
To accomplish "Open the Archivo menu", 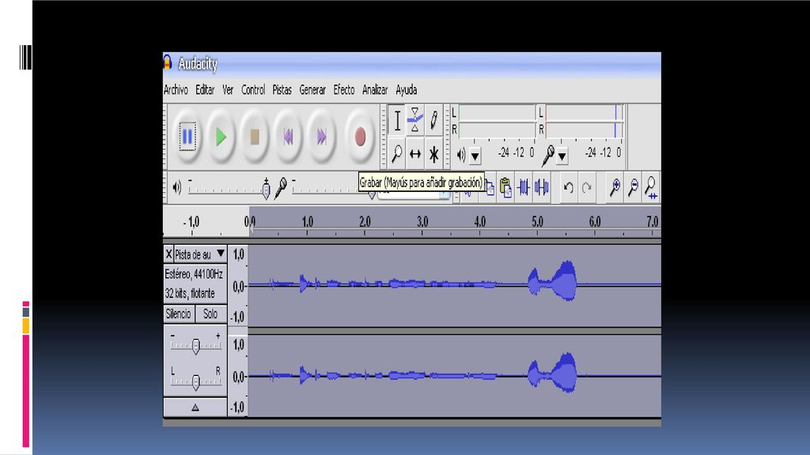I will click(x=176, y=90).
